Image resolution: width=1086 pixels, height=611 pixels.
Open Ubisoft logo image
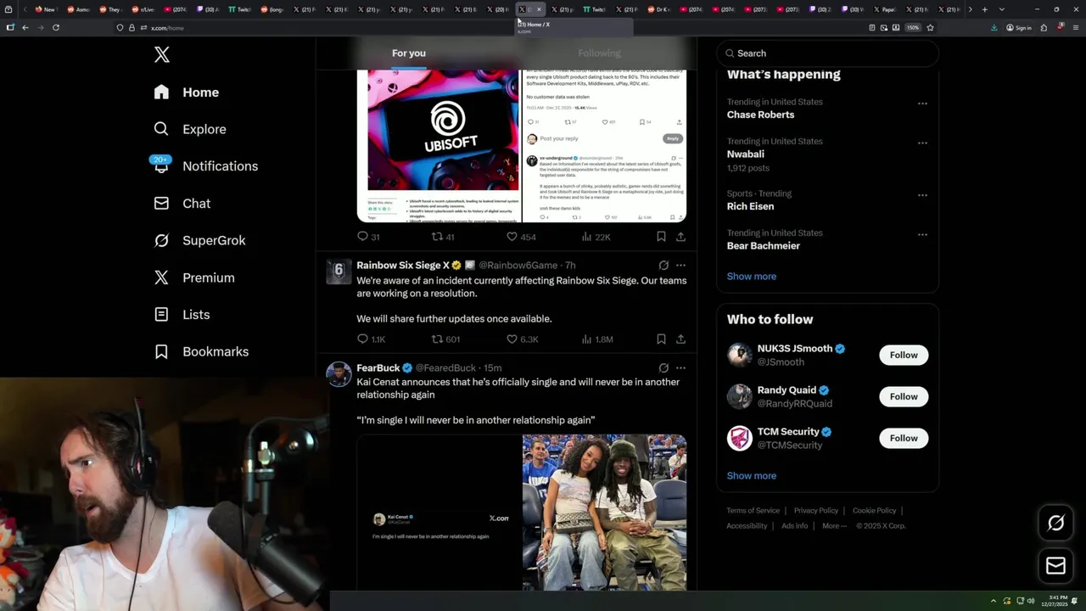click(443, 130)
